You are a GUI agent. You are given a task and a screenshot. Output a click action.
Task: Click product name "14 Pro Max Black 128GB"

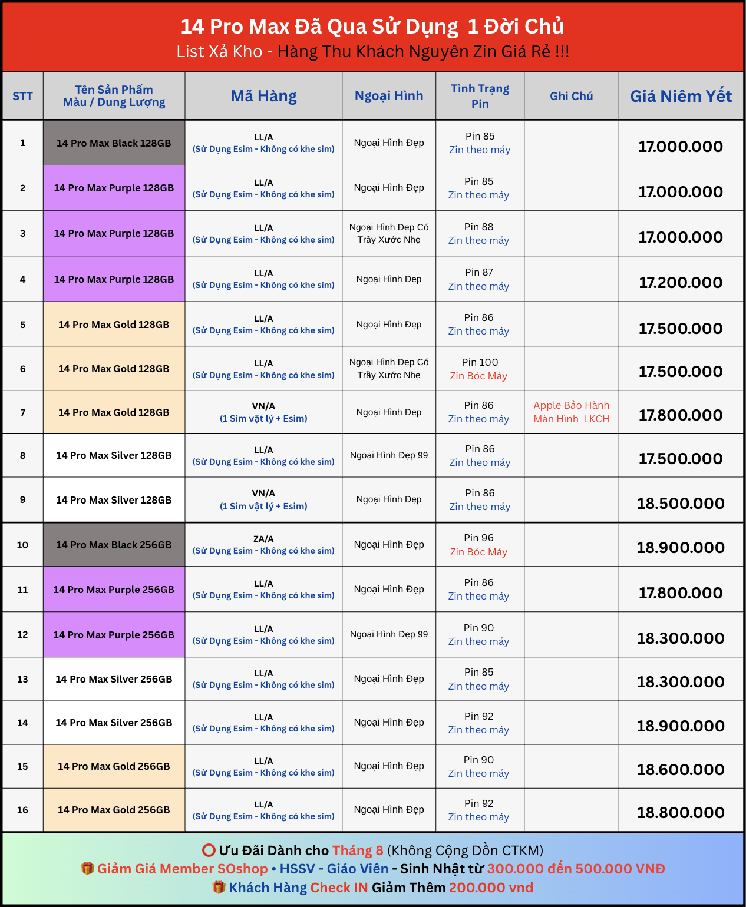point(114,143)
